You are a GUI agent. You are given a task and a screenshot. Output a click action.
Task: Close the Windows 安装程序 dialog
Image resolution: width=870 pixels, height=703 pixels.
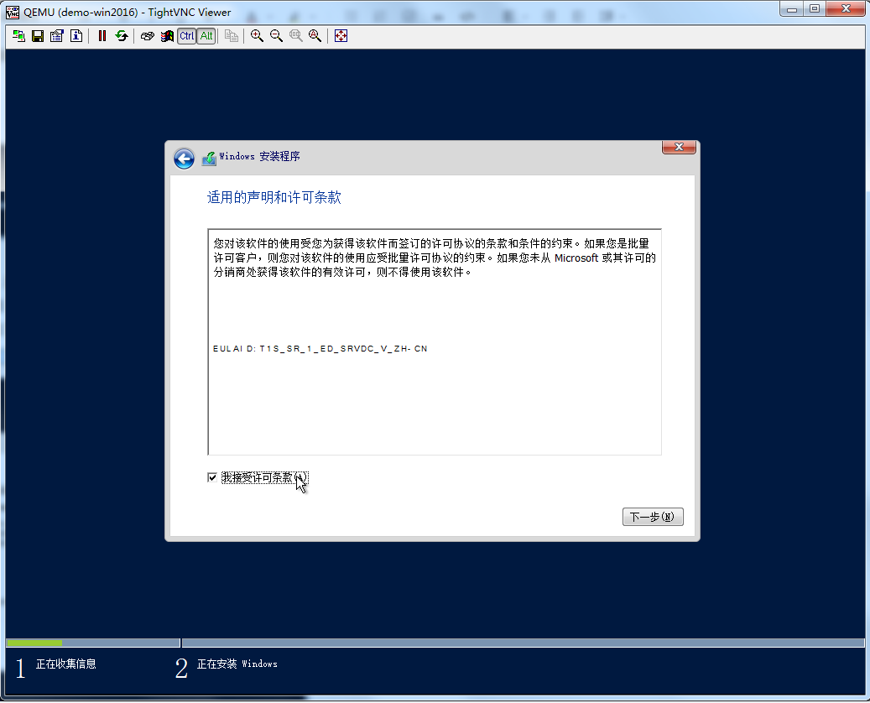tap(679, 147)
